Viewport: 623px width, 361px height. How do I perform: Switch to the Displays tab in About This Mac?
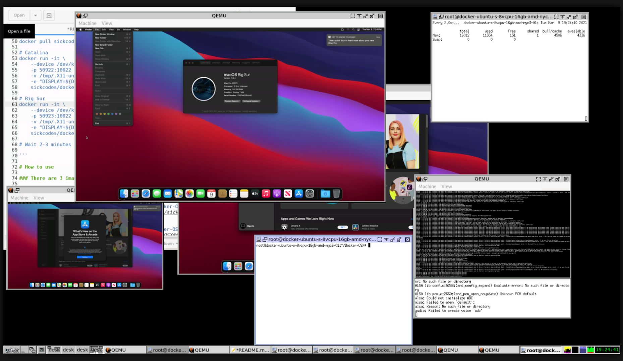(216, 63)
